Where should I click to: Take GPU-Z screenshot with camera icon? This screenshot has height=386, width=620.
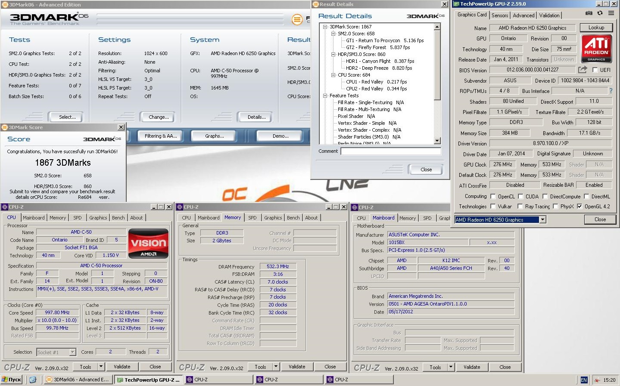click(x=589, y=13)
